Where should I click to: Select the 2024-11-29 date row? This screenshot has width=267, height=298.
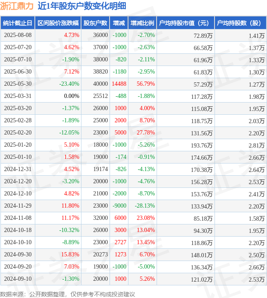click(133, 206)
